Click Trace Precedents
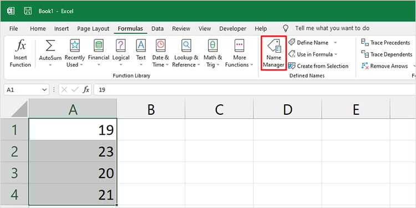 click(x=385, y=43)
